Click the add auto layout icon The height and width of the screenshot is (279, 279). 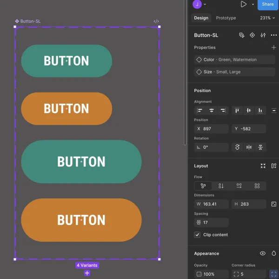point(274,166)
